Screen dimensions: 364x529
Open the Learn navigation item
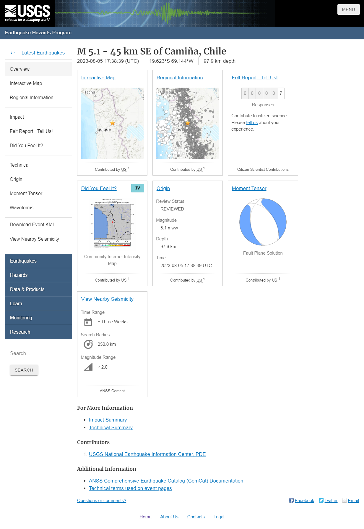click(38, 303)
